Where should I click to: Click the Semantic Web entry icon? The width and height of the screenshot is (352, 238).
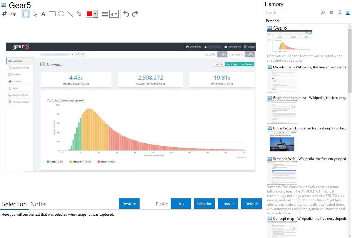(x=270, y=159)
